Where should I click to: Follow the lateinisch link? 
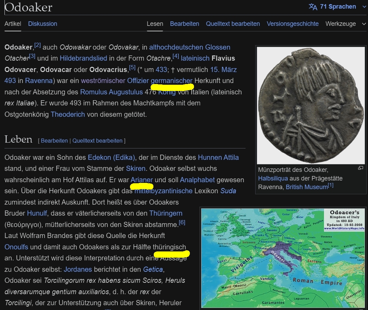coord(195,58)
